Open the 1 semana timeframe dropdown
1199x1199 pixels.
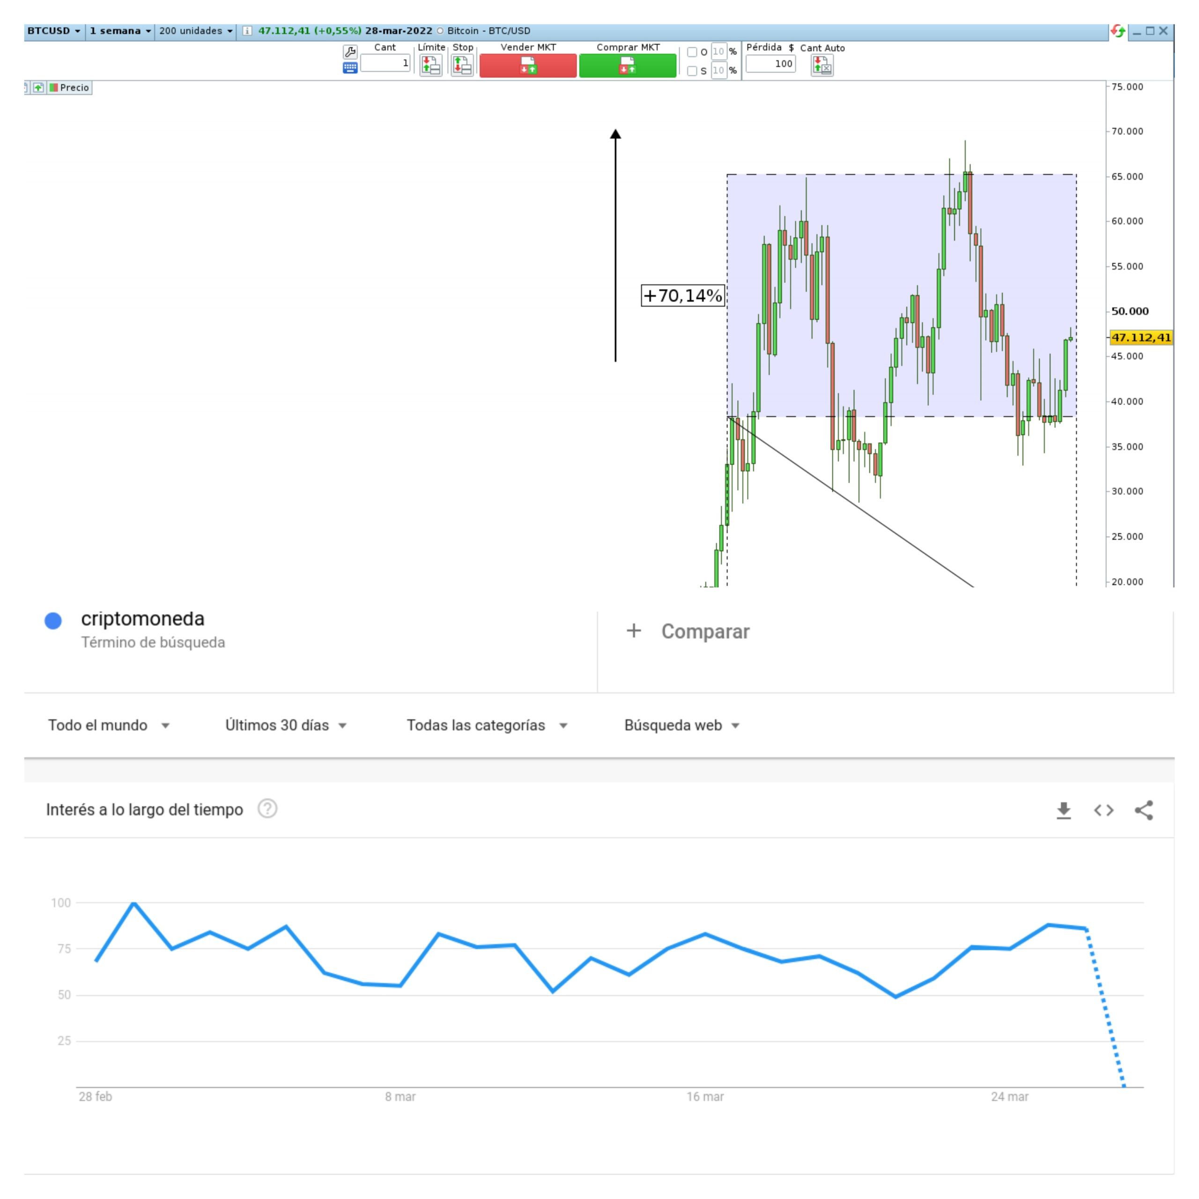tap(149, 31)
